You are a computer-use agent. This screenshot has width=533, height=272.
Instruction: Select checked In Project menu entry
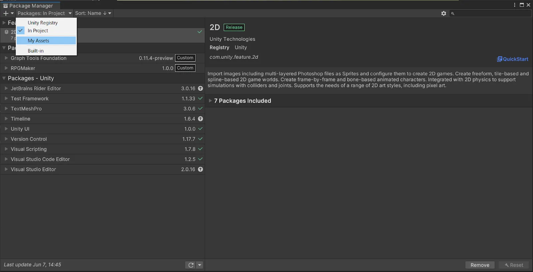[x=47, y=31]
